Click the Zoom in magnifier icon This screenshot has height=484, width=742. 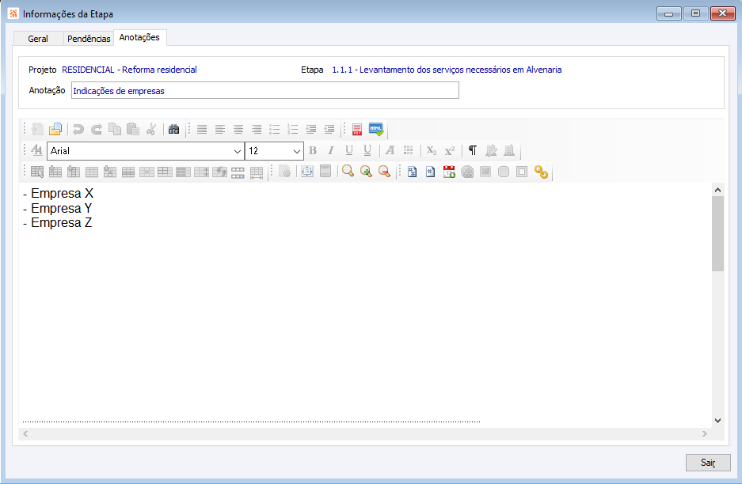tap(366, 172)
